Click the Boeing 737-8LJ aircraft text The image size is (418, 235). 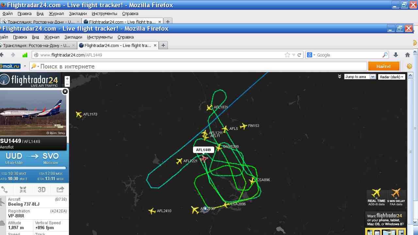[24, 204]
